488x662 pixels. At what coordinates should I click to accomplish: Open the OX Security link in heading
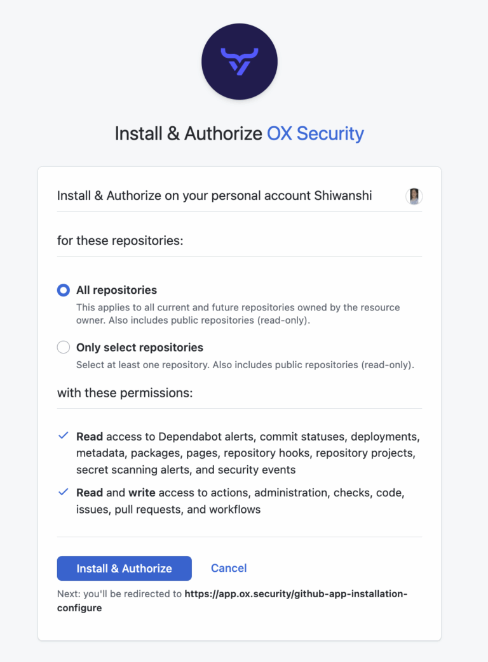tap(315, 133)
